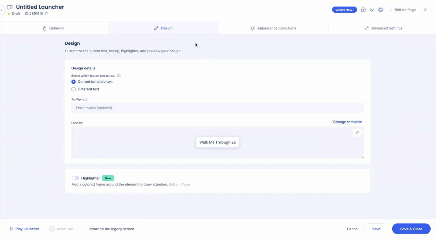Choose the Different text radio option
Screen dimensions: 436x241
tap(74, 89)
